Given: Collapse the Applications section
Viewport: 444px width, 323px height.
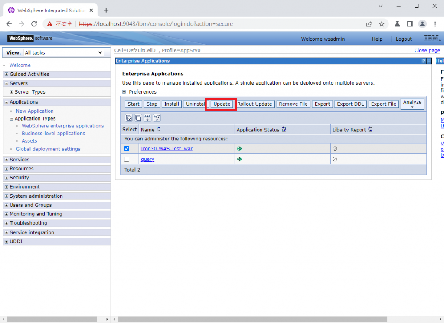Looking at the screenshot, I should [x=7, y=102].
